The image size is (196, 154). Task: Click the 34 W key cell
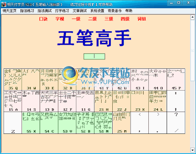point(31,80)
